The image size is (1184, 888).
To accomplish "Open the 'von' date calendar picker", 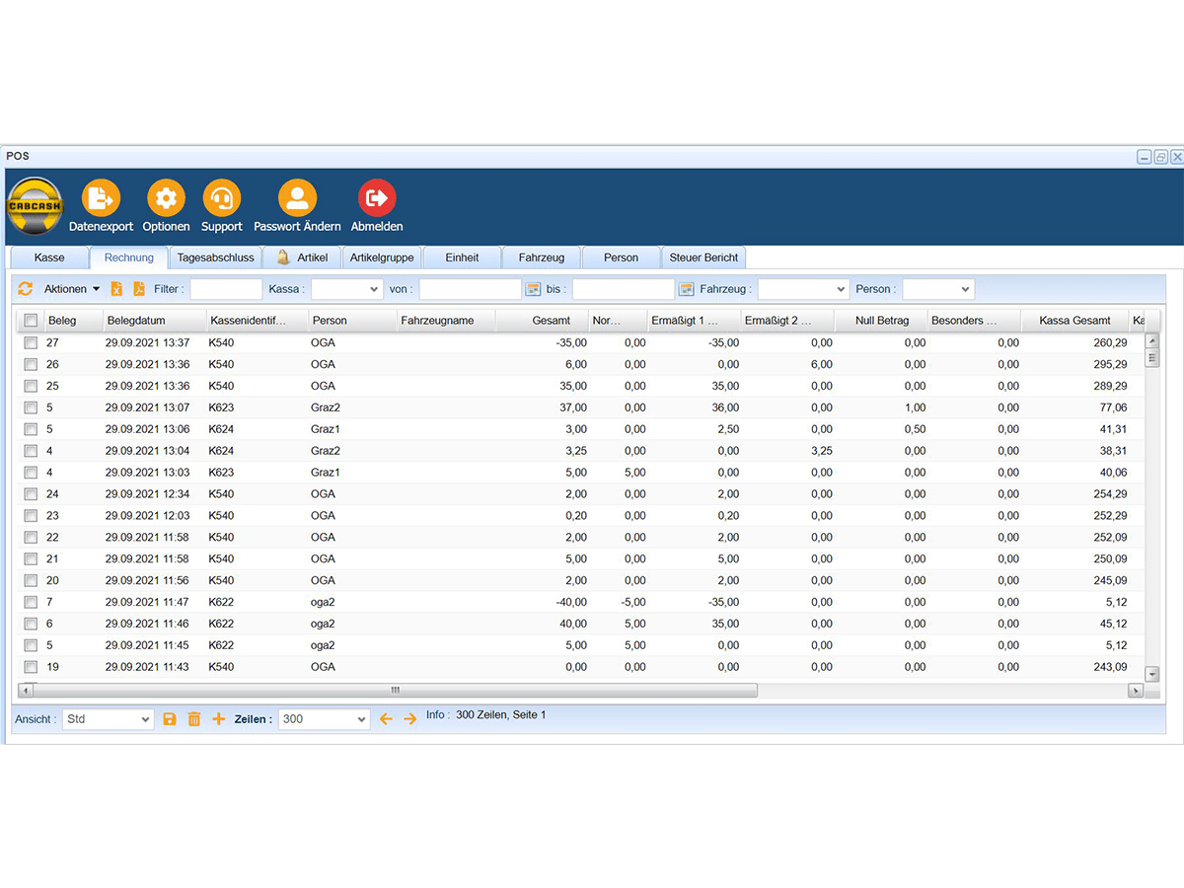I will [534, 289].
